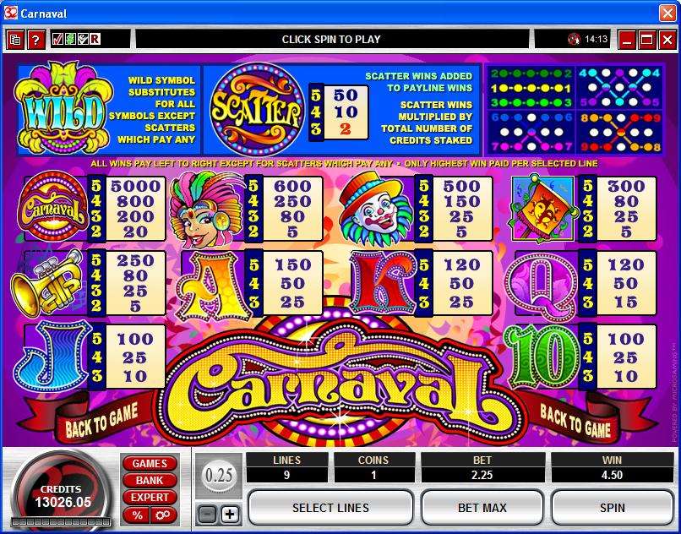This screenshot has height=534, width=681.
Task: Open the percent statistics button
Action: (x=137, y=515)
